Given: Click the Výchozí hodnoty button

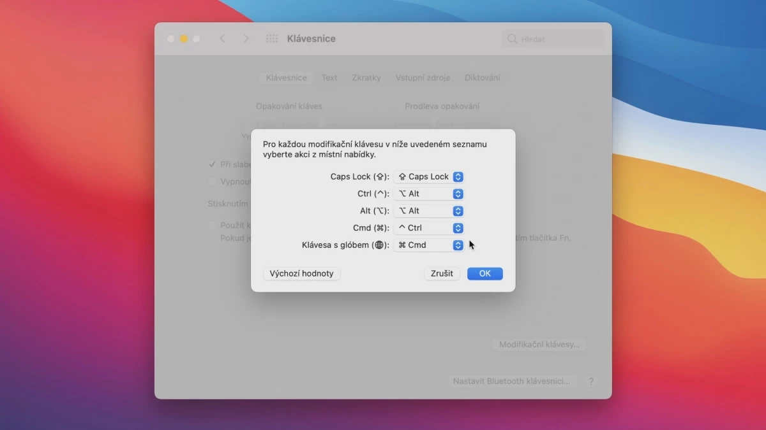Looking at the screenshot, I should pos(302,273).
